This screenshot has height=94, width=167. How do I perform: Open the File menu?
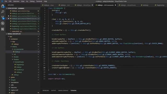tap(6, 1)
